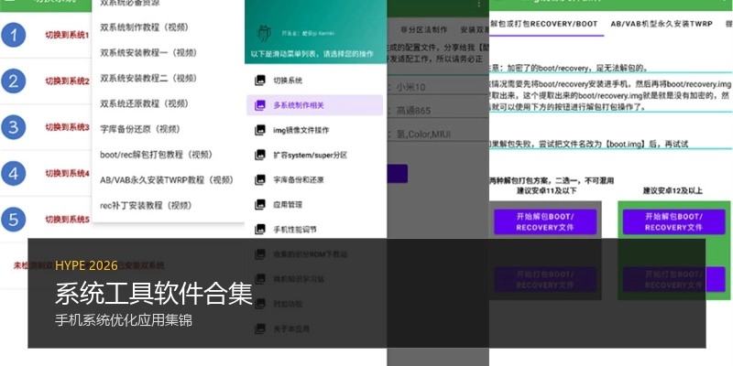Select 切换到系统1 label
Screen dimensions: 733x366
pyautogui.click(x=67, y=35)
